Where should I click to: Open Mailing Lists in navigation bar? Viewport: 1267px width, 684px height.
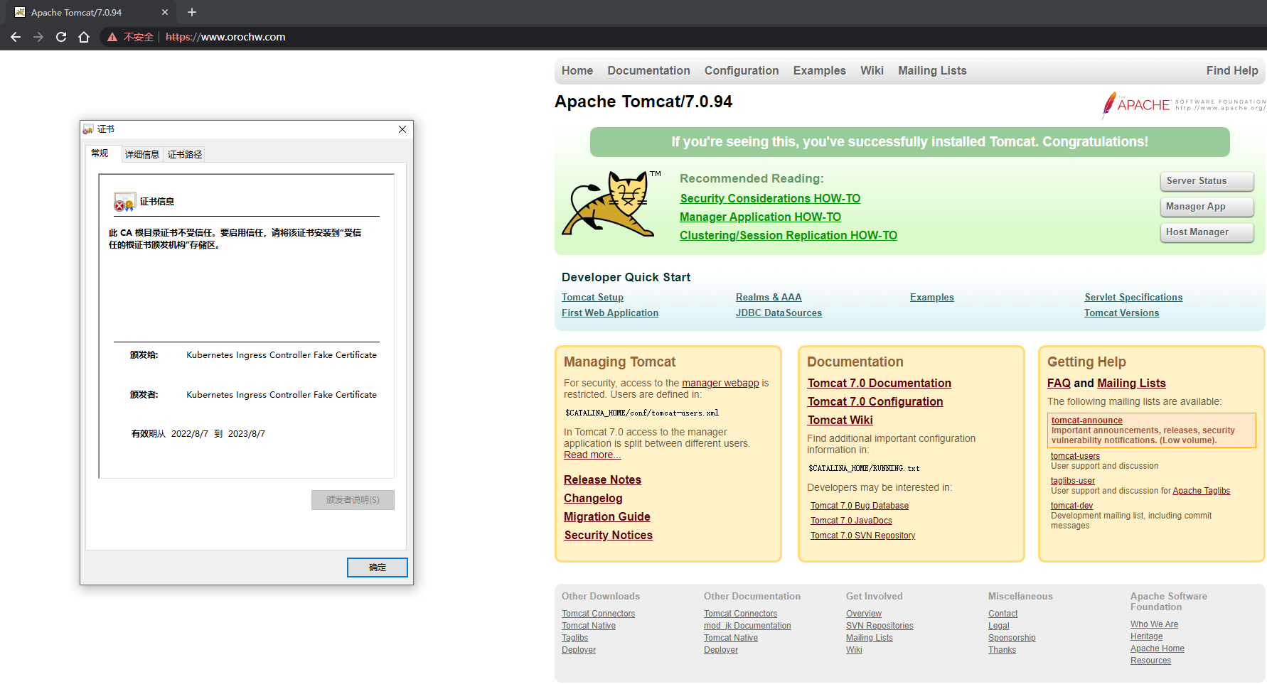coord(932,70)
